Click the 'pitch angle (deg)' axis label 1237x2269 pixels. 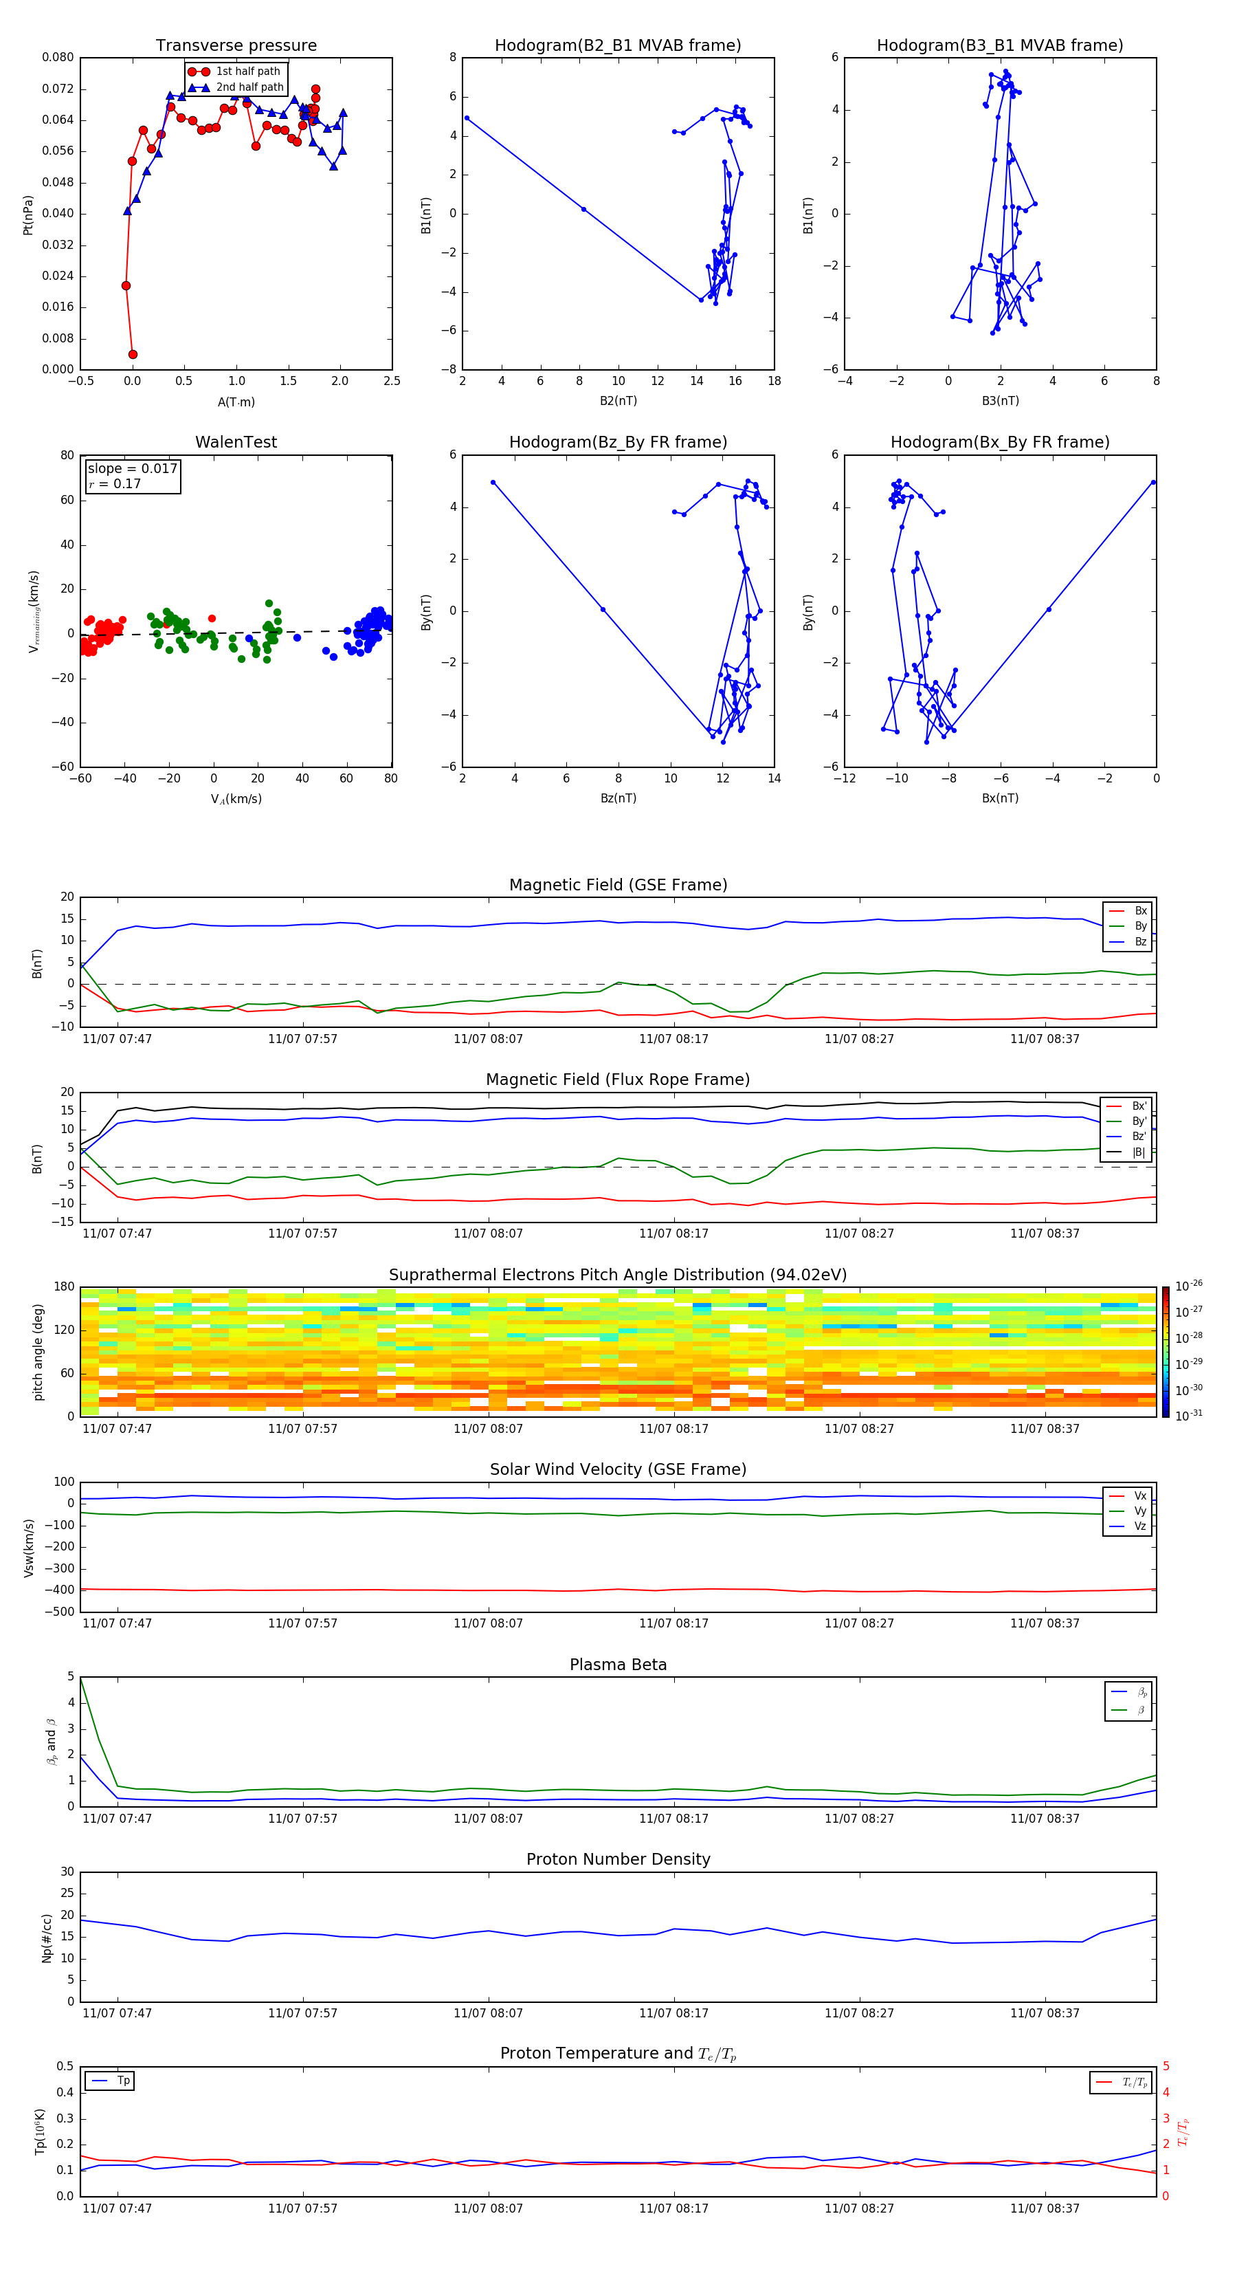(x=38, y=1352)
